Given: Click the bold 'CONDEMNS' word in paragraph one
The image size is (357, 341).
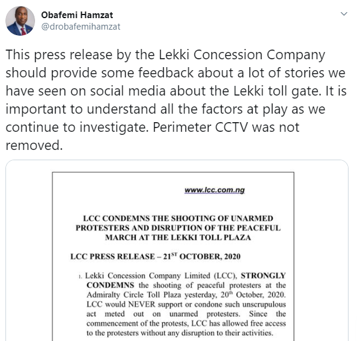Looking at the screenshot, I should pyautogui.click(x=110, y=285).
